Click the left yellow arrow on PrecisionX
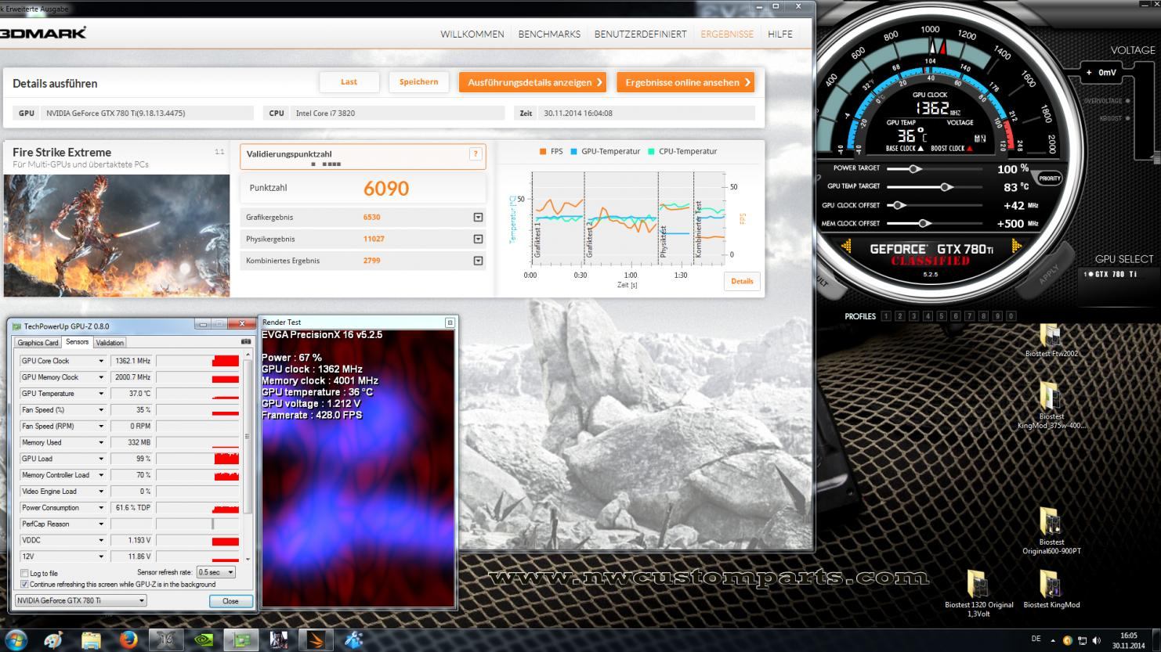 (x=847, y=247)
